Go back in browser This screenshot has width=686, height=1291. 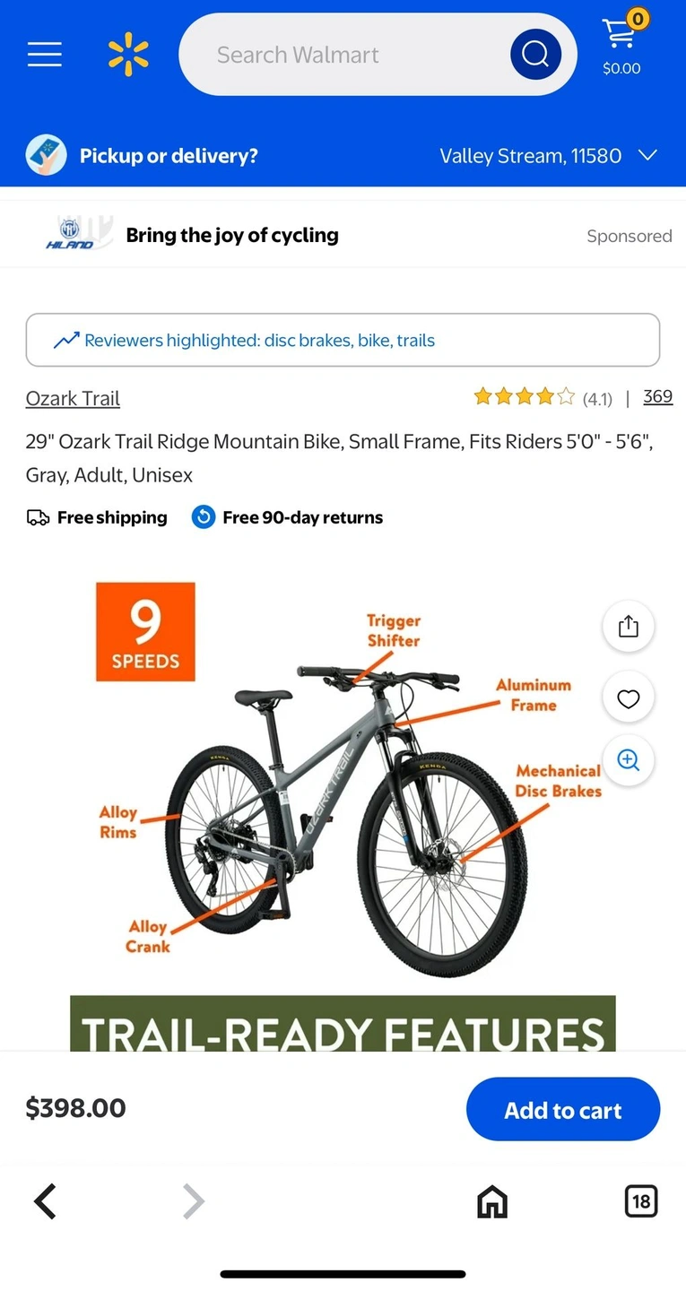[45, 1201]
